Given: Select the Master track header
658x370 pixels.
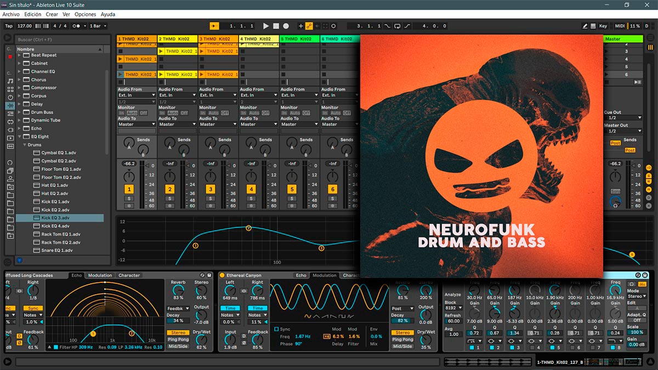Looking at the screenshot, I should (x=623, y=39).
